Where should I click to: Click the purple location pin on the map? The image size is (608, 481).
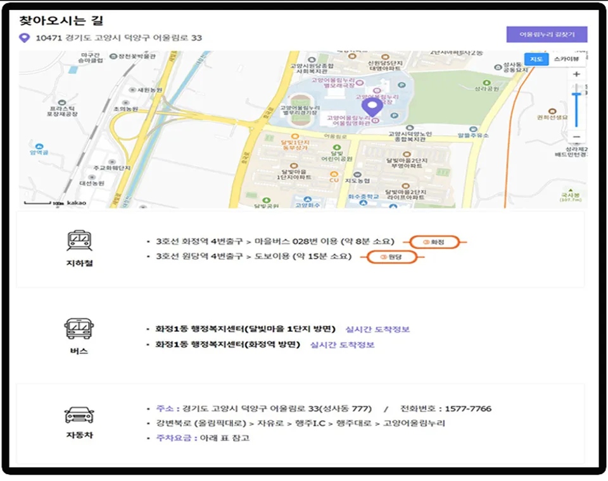pos(372,107)
